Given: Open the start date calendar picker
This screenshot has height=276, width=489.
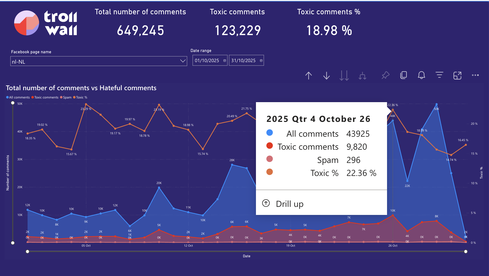Looking at the screenshot, I should point(224,60).
